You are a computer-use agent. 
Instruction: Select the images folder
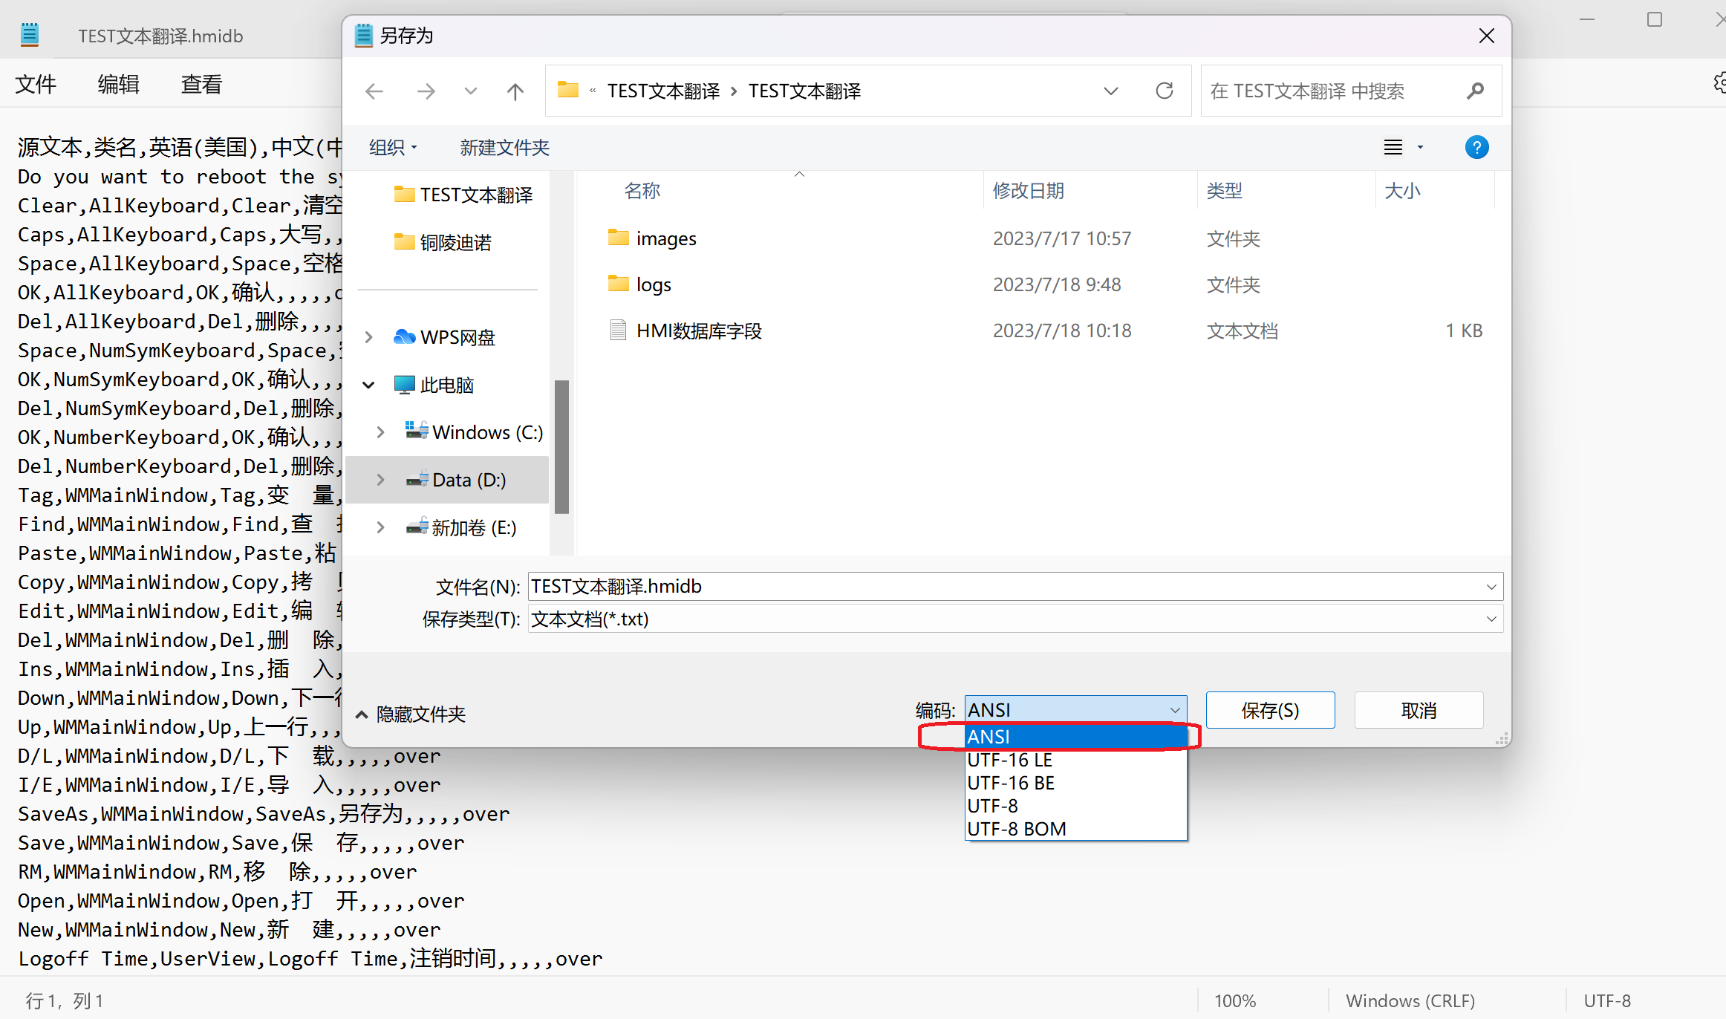click(x=651, y=238)
